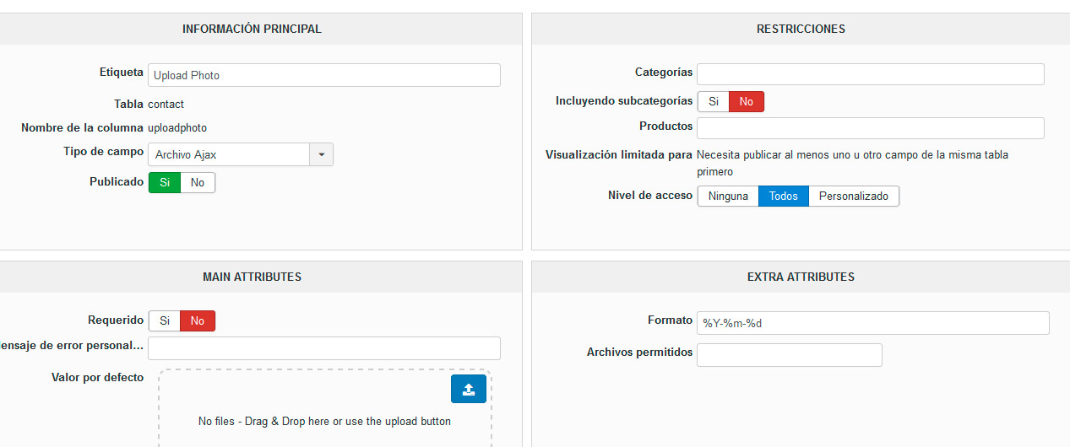Set Incluyendo subcategorías to Si

(x=713, y=101)
